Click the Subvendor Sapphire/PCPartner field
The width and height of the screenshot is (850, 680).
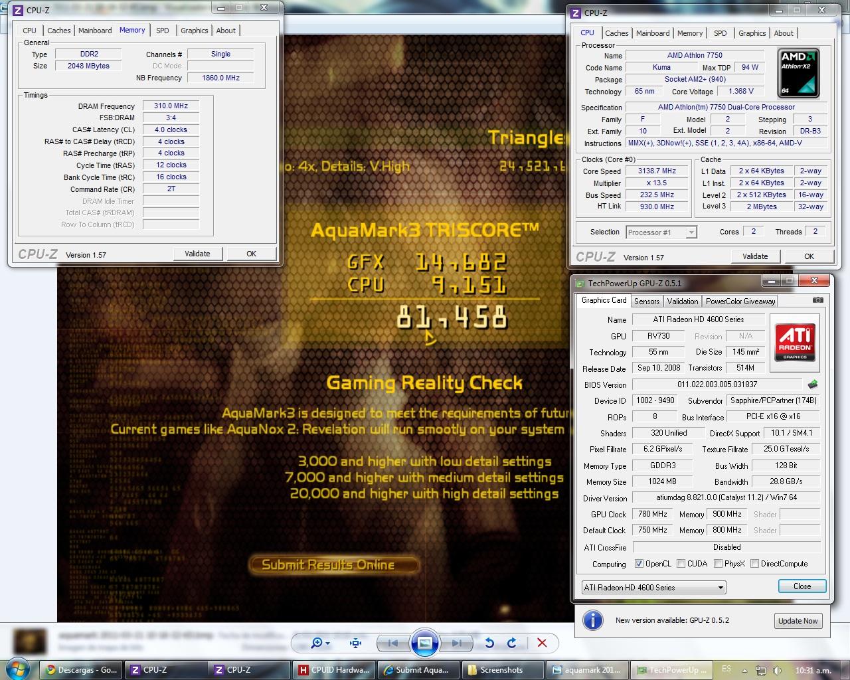click(773, 400)
